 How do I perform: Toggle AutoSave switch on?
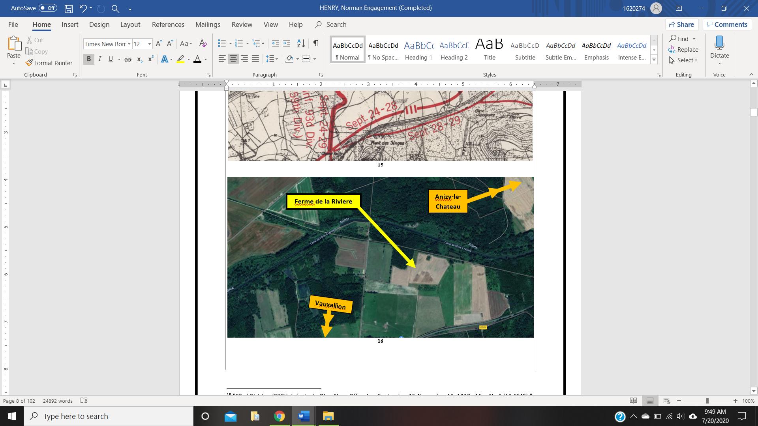pos(48,8)
